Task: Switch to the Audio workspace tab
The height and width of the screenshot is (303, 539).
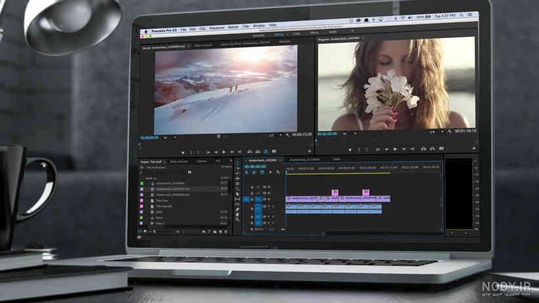Action: tap(332, 32)
